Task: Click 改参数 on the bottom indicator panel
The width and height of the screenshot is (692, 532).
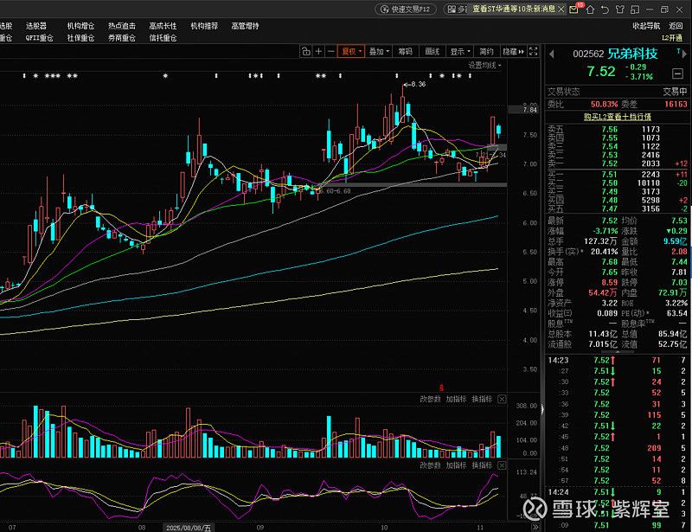Action: click(430, 465)
